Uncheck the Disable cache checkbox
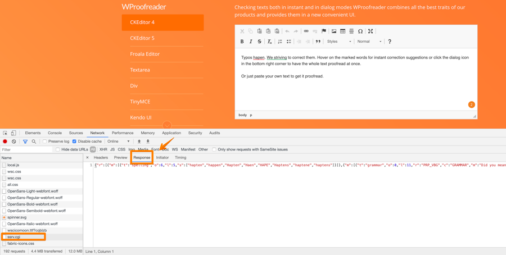Viewport: 506px width, 255px height. pos(74,142)
